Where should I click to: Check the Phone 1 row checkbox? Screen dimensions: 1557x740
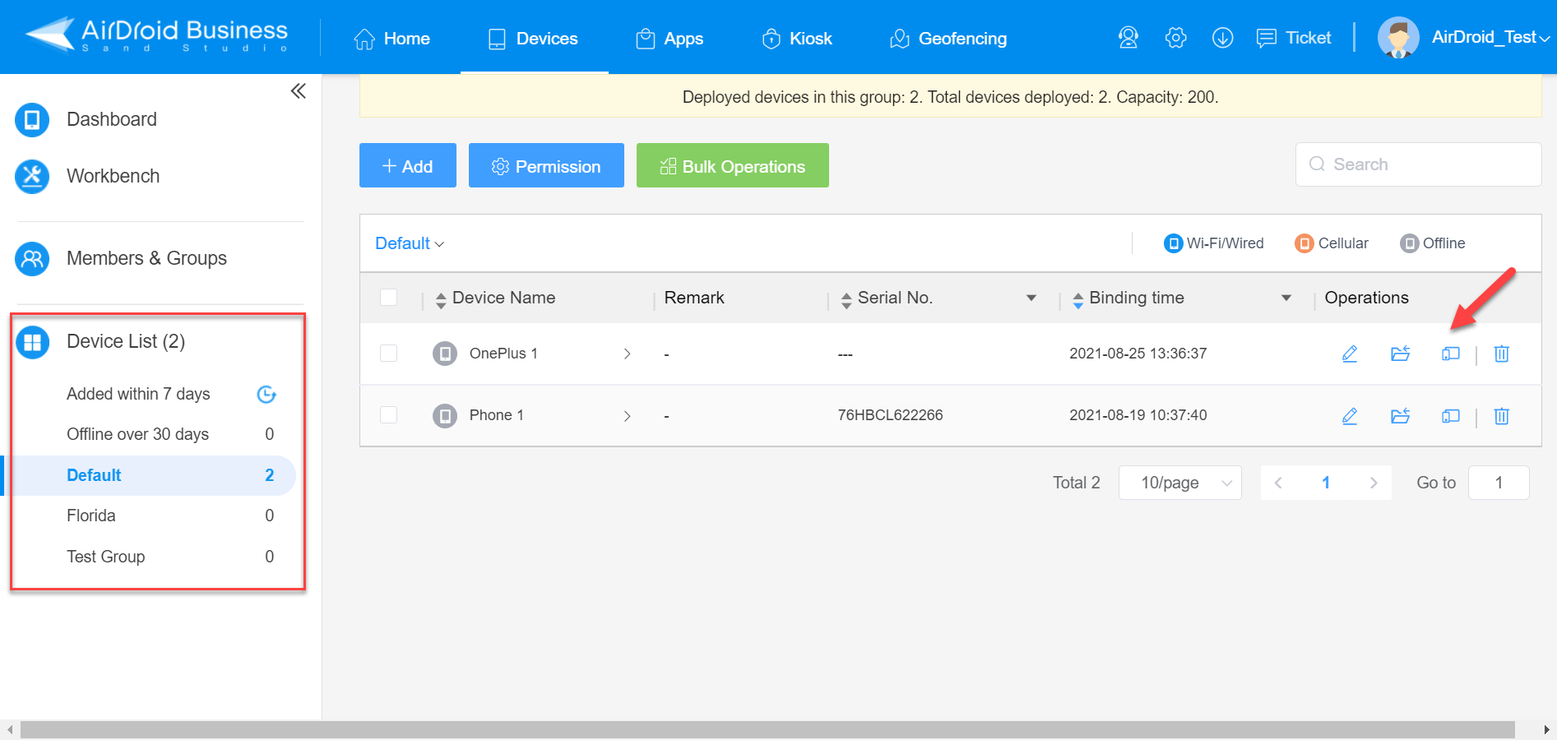[x=389, y=415]
